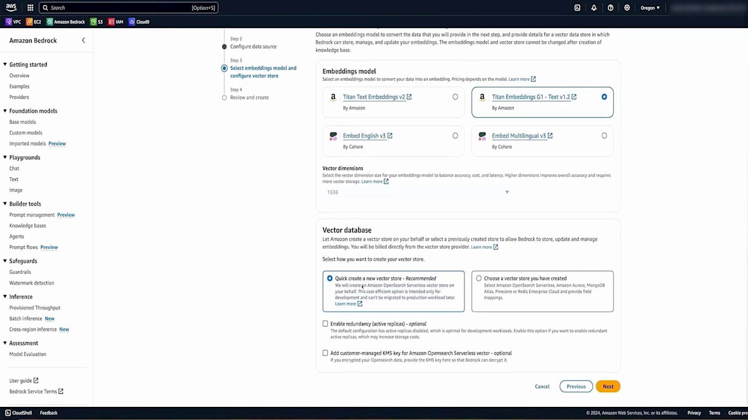Select the Titan Text Embeddings v2 radio button

click(455, 97)
